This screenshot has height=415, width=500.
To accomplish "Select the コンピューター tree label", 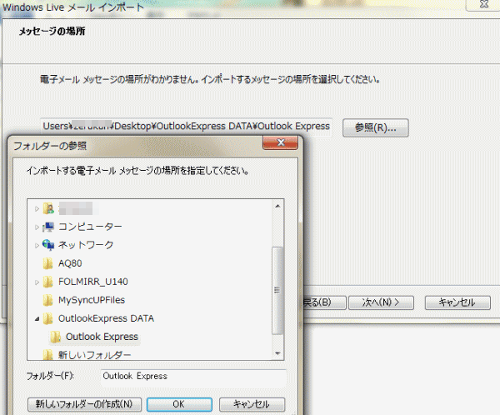I will click(90, 227).
